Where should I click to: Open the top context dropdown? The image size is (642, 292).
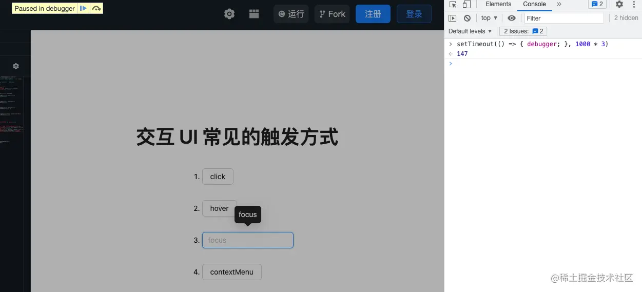tap(489, 18)
